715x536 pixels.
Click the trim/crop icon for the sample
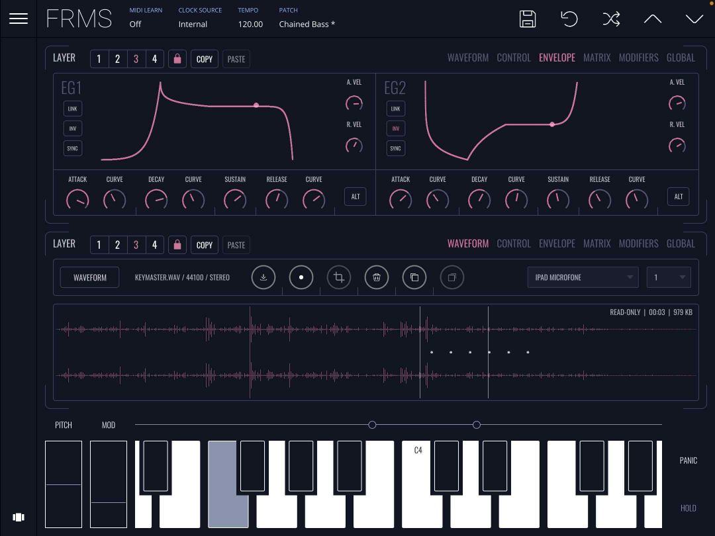[x=339, y=277]
